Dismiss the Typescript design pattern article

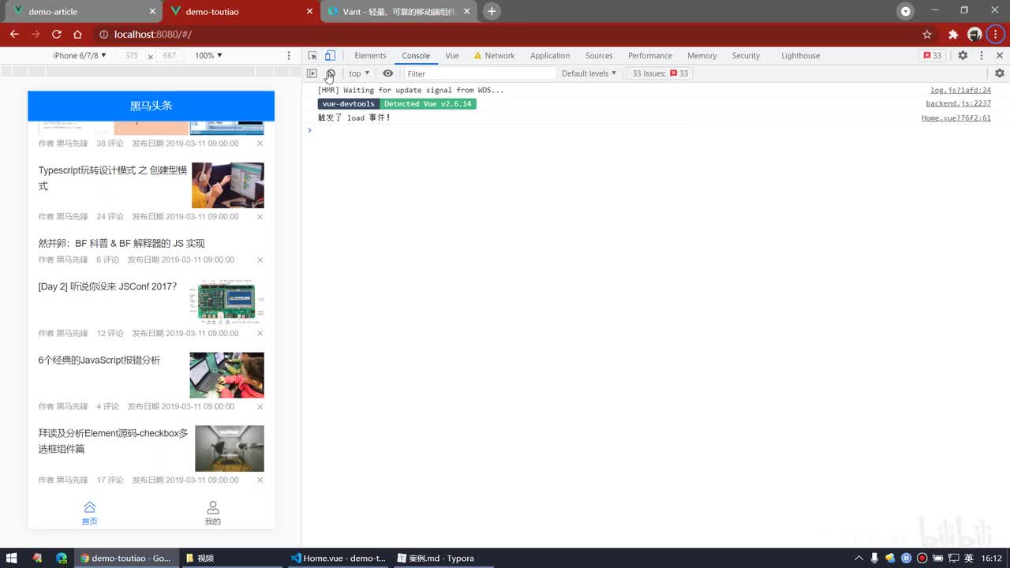[260, 216]
